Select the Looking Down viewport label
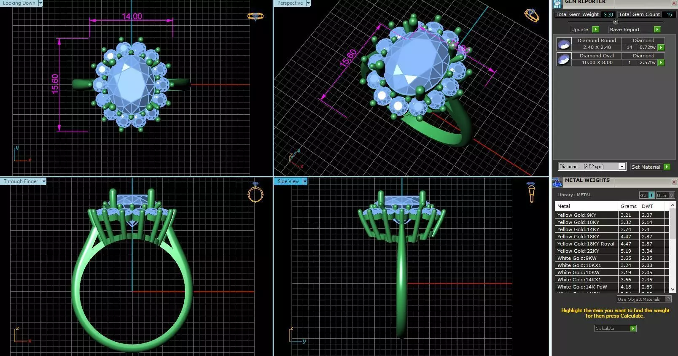 click(x=19, y=3)
